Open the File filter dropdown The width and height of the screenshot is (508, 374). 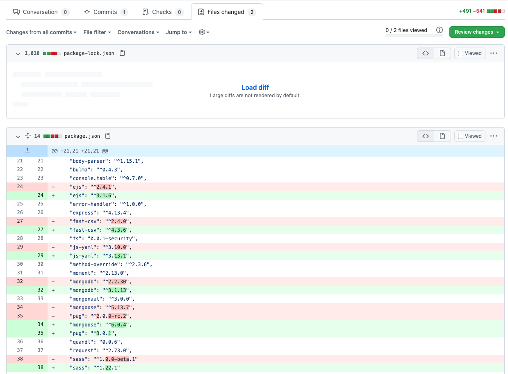tap(97, 32)
